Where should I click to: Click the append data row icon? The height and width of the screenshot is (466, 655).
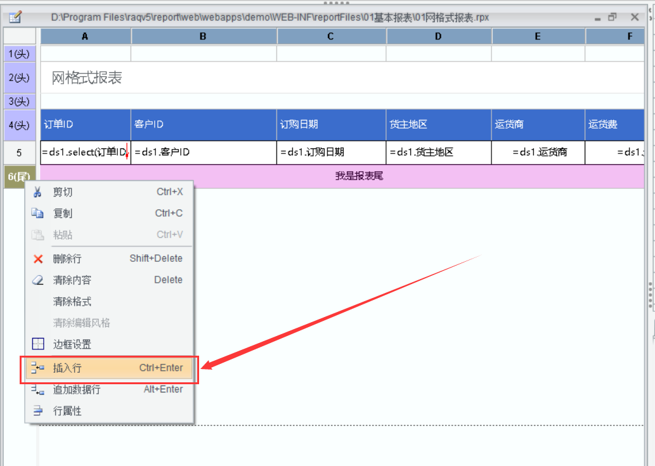point(38,390)
